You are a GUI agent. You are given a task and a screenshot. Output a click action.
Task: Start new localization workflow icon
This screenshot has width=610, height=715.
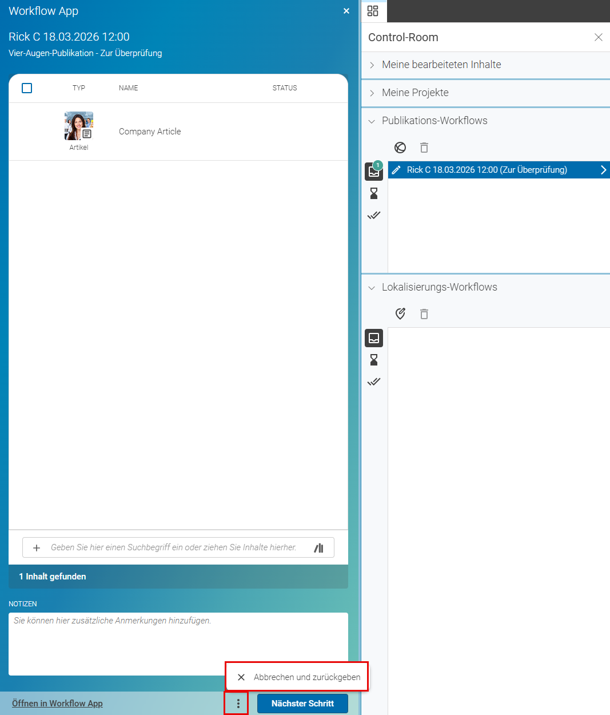[400, 313]
